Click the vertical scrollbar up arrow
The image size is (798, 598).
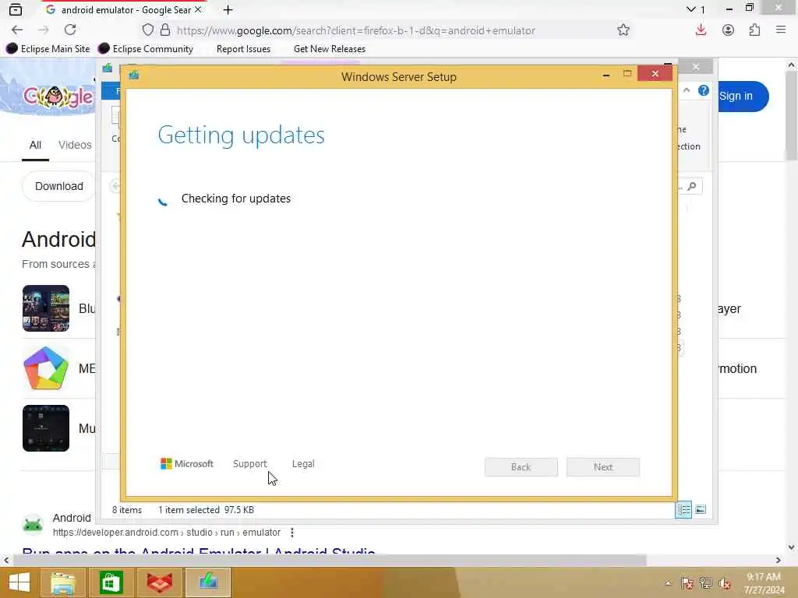[791, 65]
